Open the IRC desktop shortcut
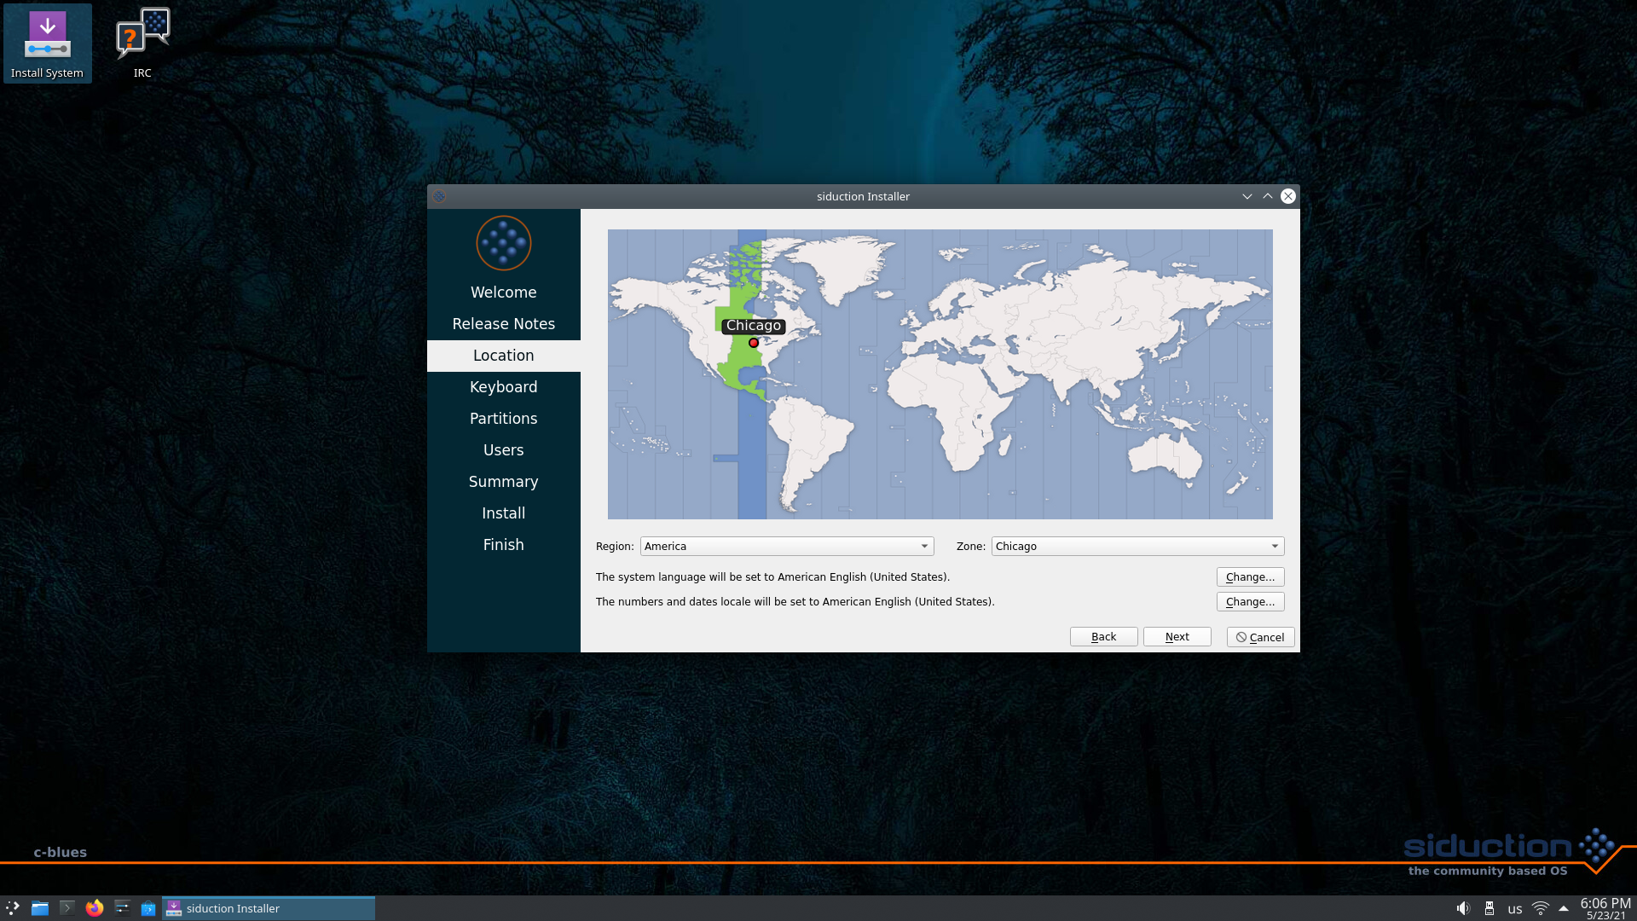The image size is (1637, 921). (x=142, y=43)
